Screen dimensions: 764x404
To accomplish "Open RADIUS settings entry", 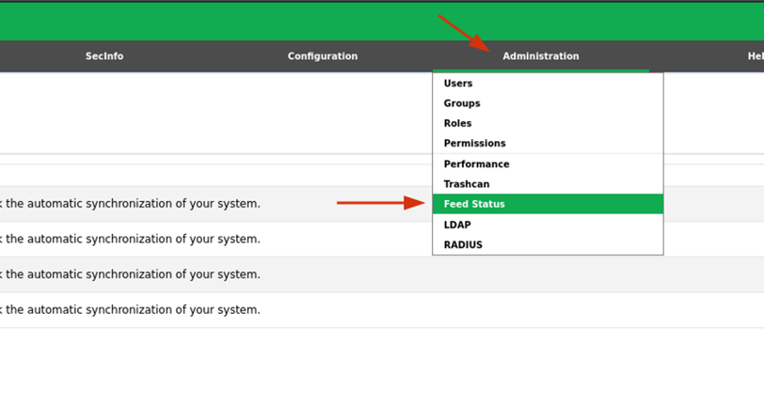I will click(548, 245).
